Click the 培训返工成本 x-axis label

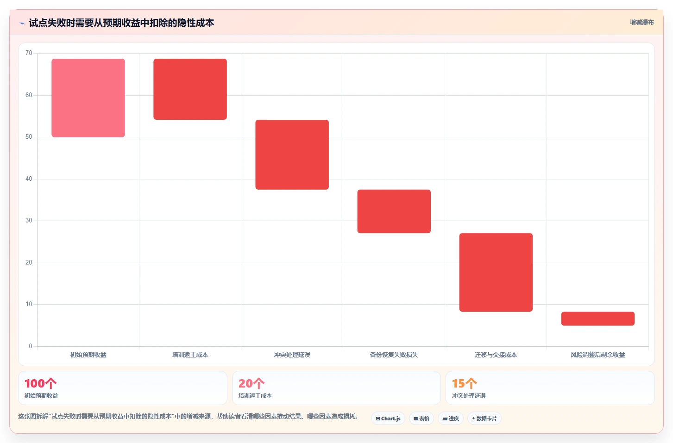coord(190,355)
